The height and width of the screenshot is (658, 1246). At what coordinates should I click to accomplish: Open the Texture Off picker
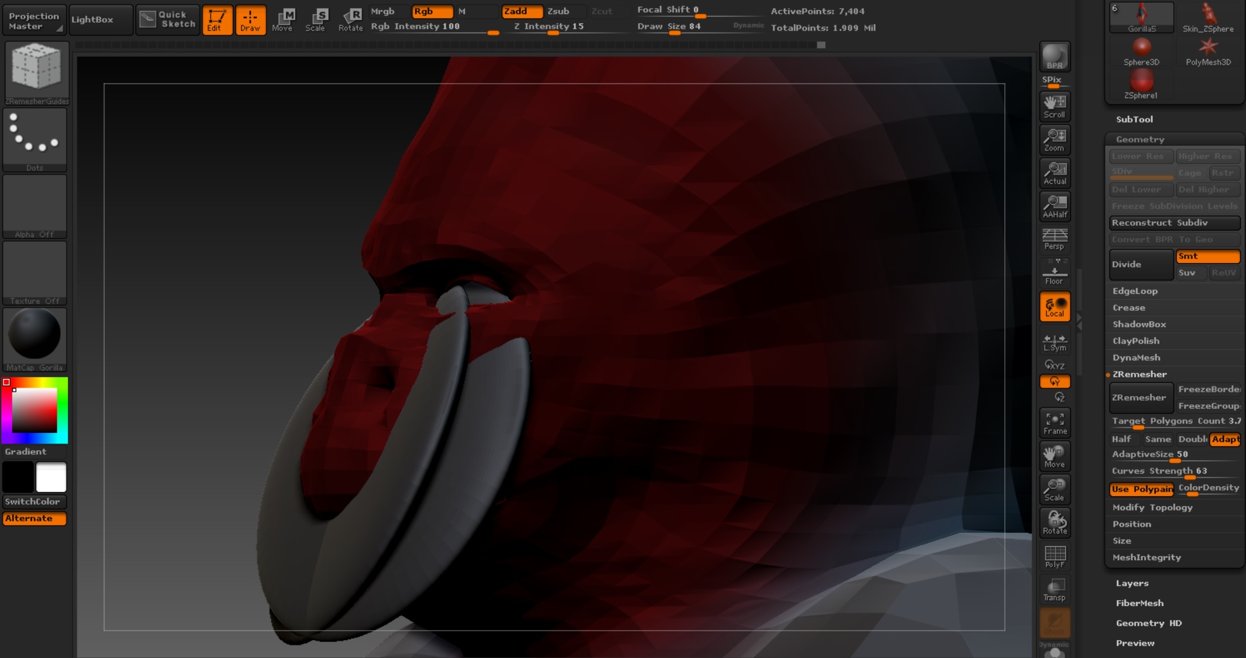pyautogui.click(x=35, y=273)
